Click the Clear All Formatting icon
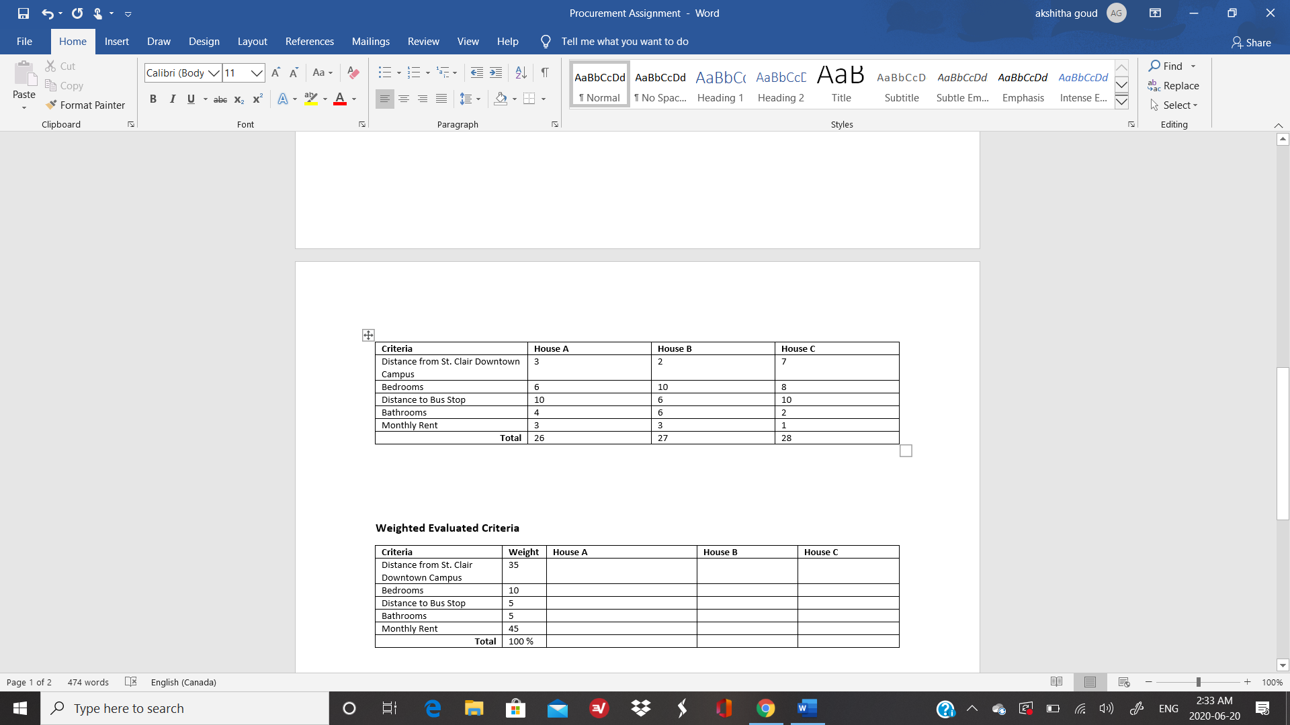This screenshot has width=1290, height=725. [353, 72]
